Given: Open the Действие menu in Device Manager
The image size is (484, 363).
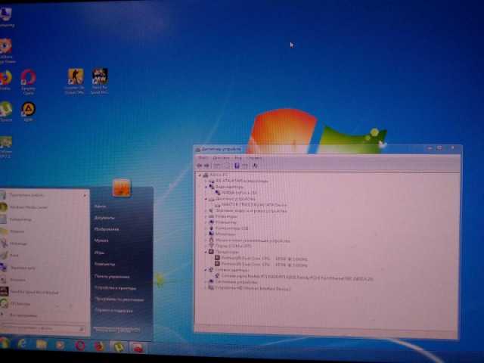Looking at the screenshot, I should click(x=221, y=158).
